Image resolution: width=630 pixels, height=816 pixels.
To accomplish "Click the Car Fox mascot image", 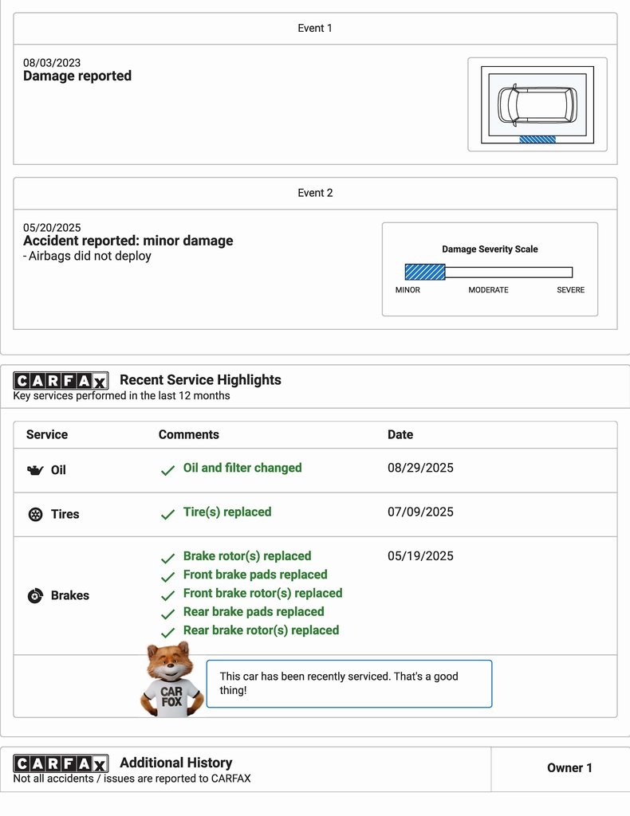I will (171, 680).
